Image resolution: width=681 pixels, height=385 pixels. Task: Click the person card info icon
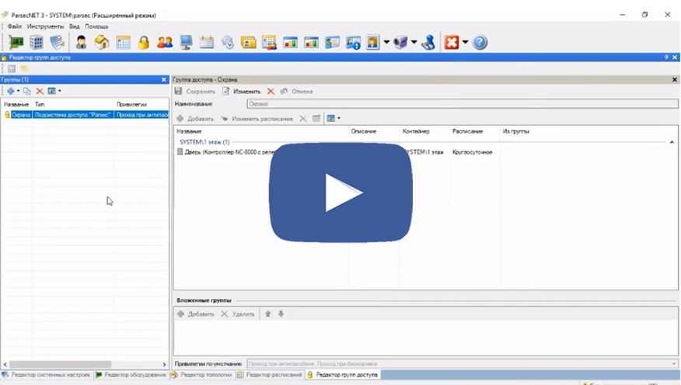[x=353, y=43]
